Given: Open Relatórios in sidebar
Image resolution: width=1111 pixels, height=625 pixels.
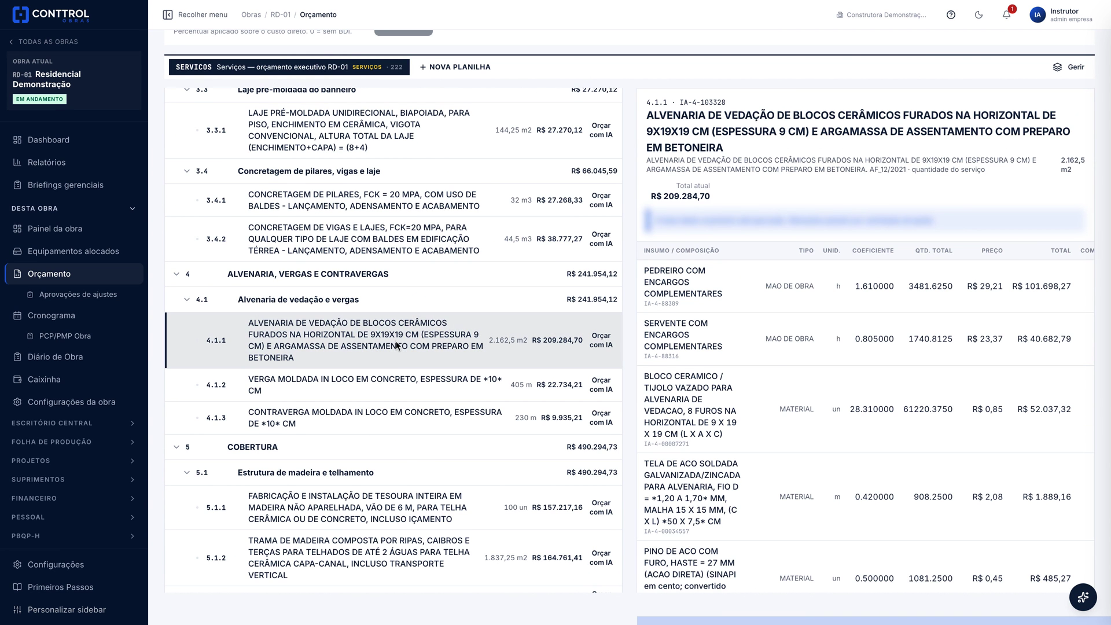Looking at the screenshot, I should click(74, 163).
